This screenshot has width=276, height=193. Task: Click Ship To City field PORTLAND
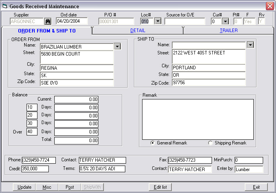point(208,68)
